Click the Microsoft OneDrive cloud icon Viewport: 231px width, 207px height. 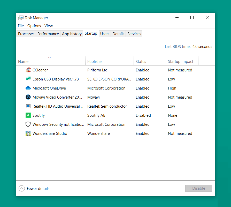pos(28,88)
